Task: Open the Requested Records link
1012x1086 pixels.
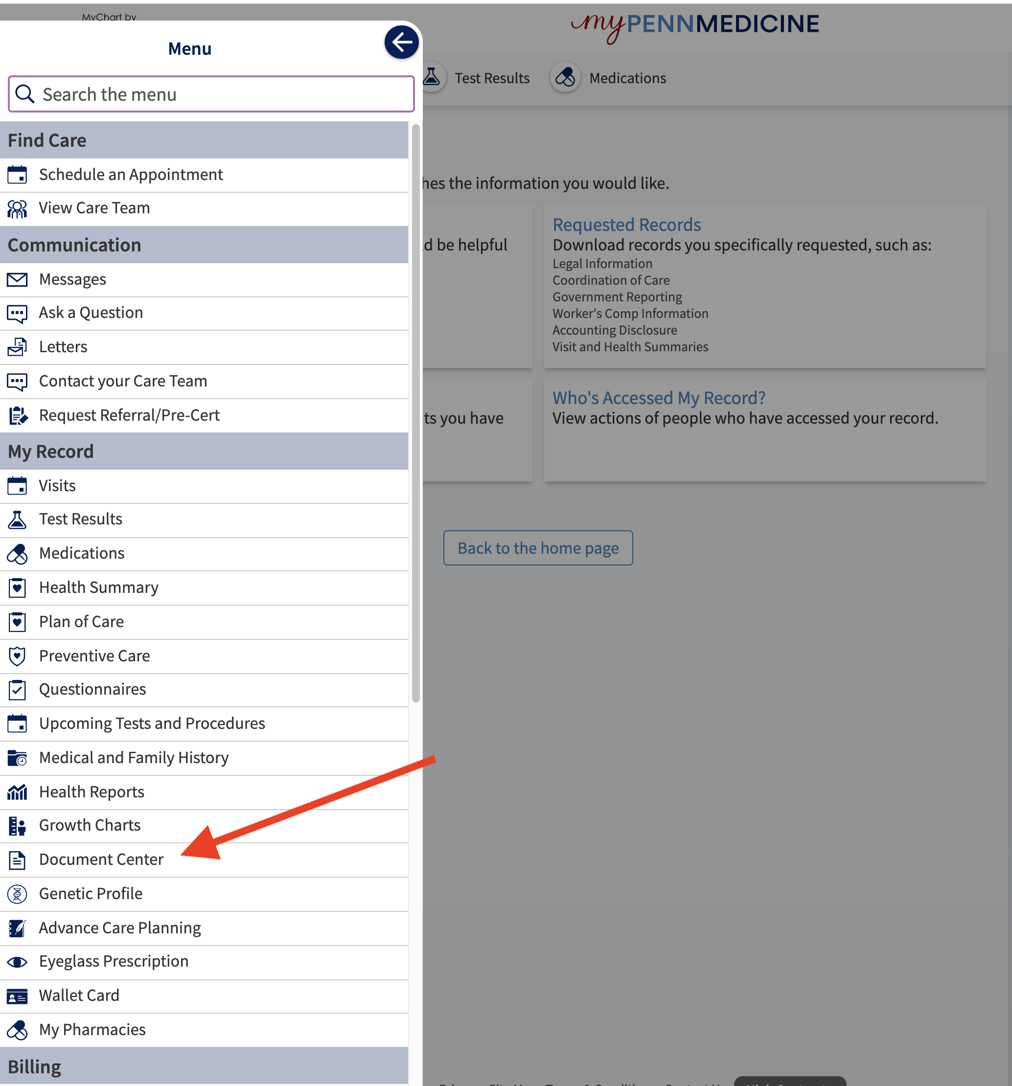Action: pyautogui.click(x=626, y=225)
